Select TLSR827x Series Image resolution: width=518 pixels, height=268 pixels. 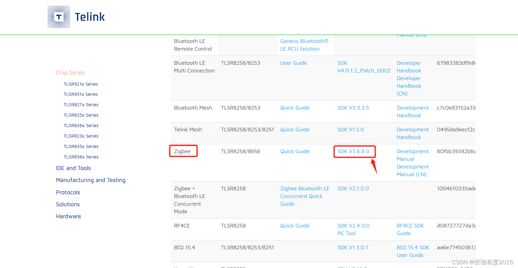tap(81, 105)
